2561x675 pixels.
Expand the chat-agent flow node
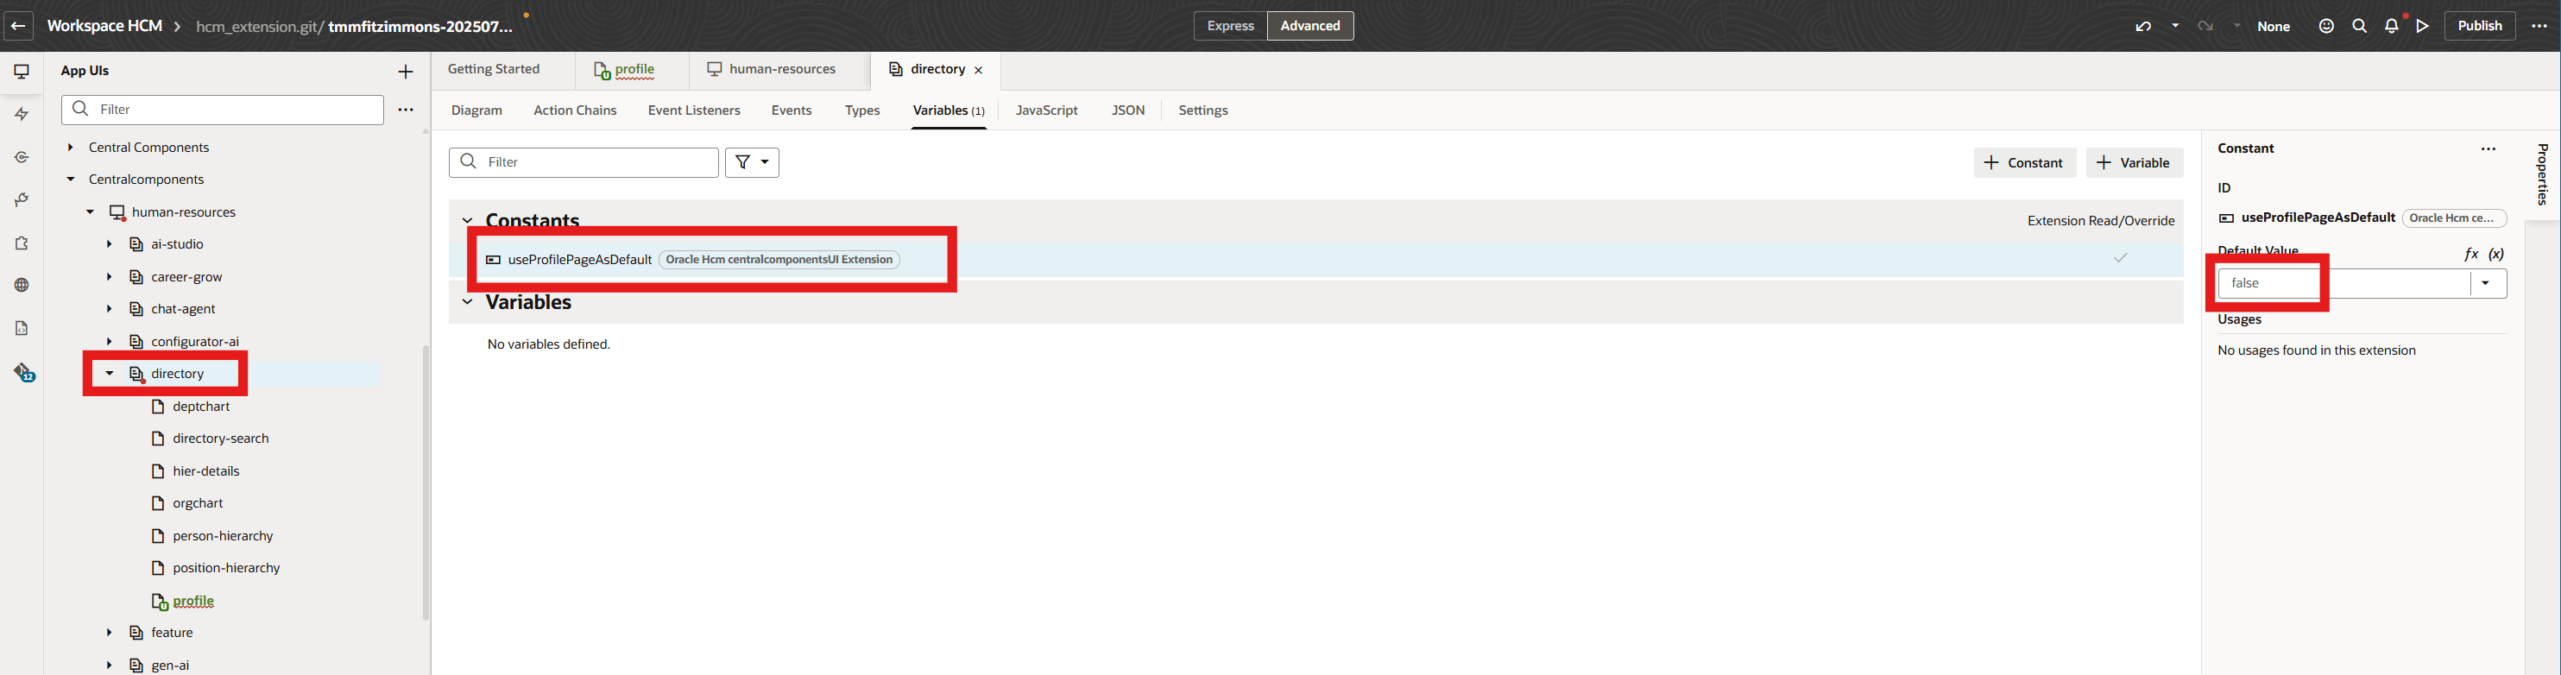110,309
